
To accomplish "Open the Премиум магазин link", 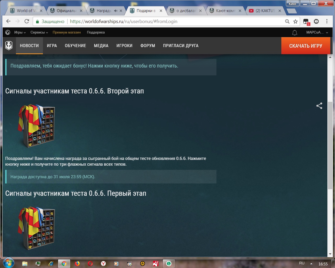I will click(x=67, y=32).
